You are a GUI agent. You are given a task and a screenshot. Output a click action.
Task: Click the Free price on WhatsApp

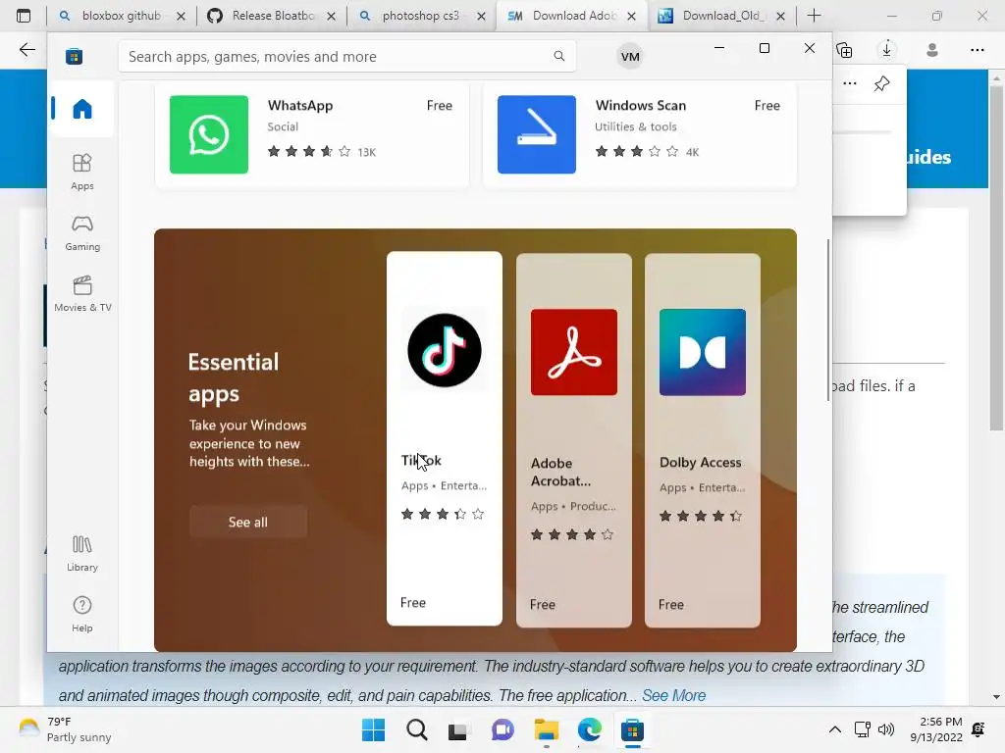click(439, 106)
